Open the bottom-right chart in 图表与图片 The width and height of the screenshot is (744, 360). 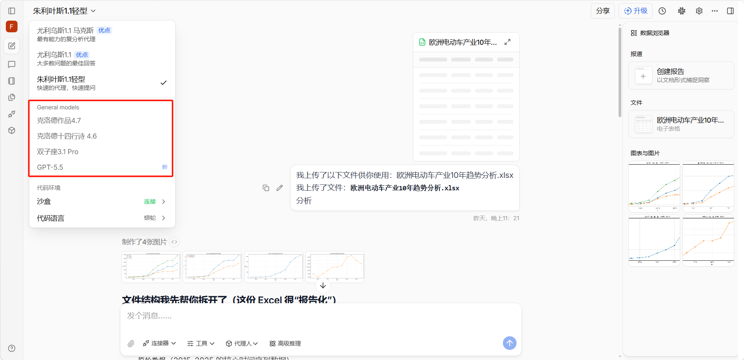(x=708, y=241)
